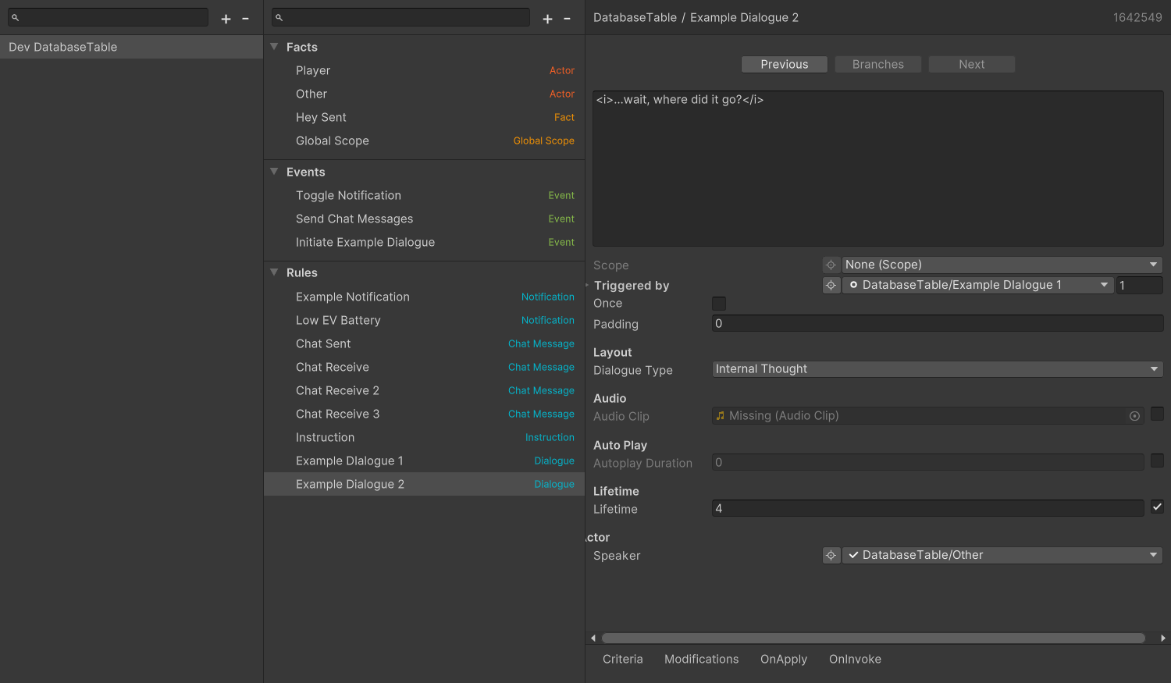Click the Speaker object picker icon
1171x683 pixels.
point(831,556)
